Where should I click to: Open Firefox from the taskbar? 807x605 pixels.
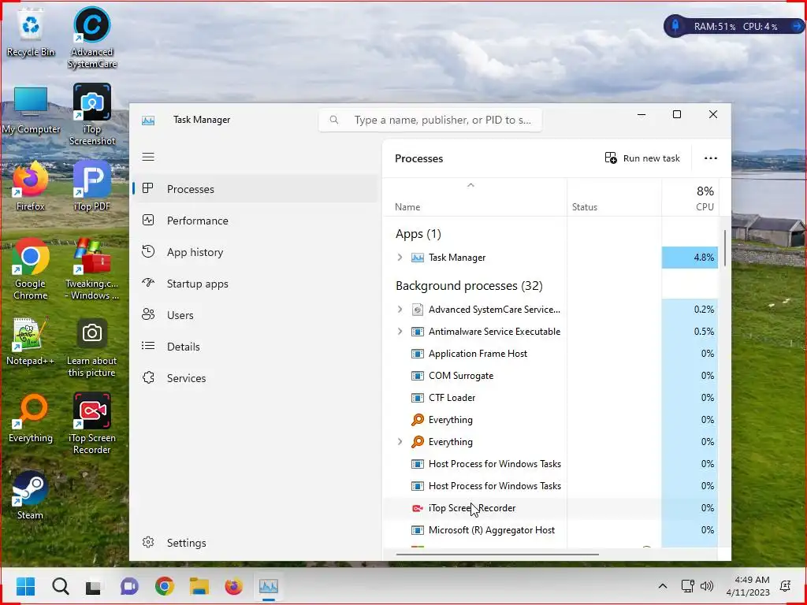click(233, 586)
